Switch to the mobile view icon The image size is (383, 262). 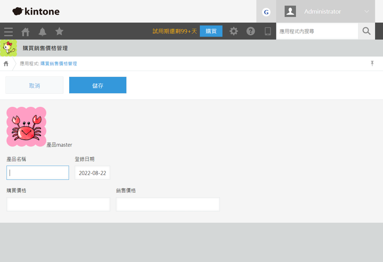[268, 31]
